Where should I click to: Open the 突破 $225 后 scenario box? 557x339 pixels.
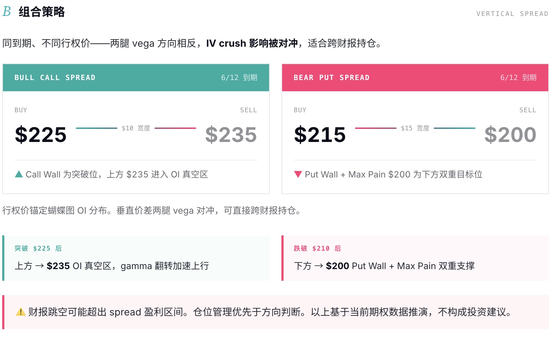[136, 258]
